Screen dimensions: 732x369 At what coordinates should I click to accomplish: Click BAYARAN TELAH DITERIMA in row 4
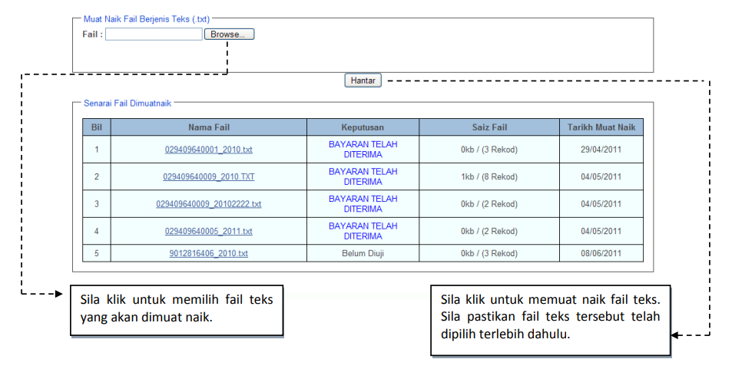[x=363, y=230]
